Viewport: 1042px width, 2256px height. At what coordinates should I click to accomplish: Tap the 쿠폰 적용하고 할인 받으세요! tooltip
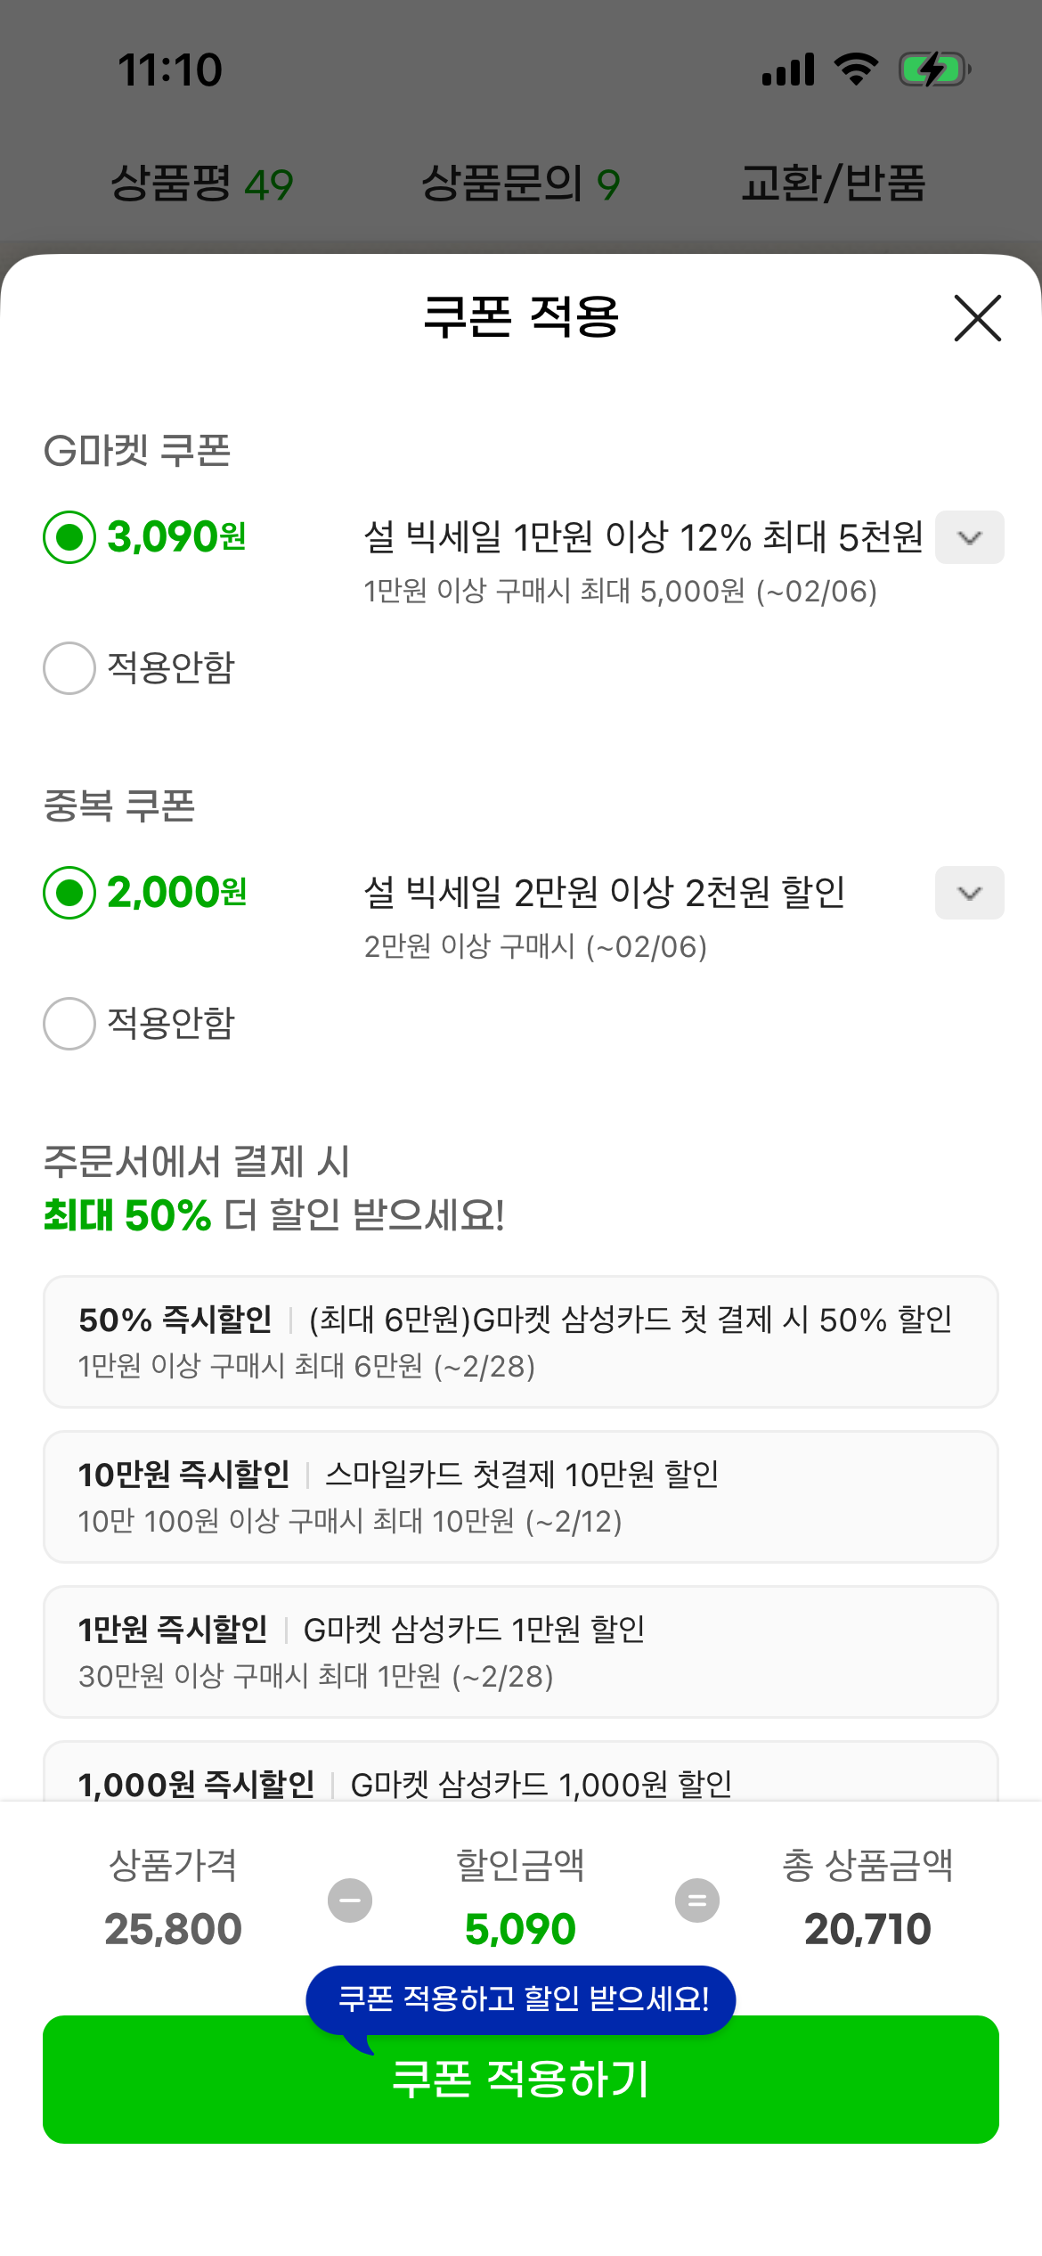(521, 1999)
